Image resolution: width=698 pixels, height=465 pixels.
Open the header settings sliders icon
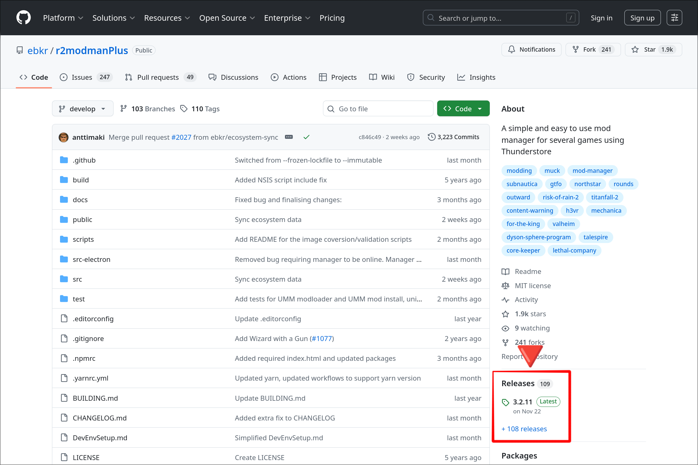pos(674,18)
